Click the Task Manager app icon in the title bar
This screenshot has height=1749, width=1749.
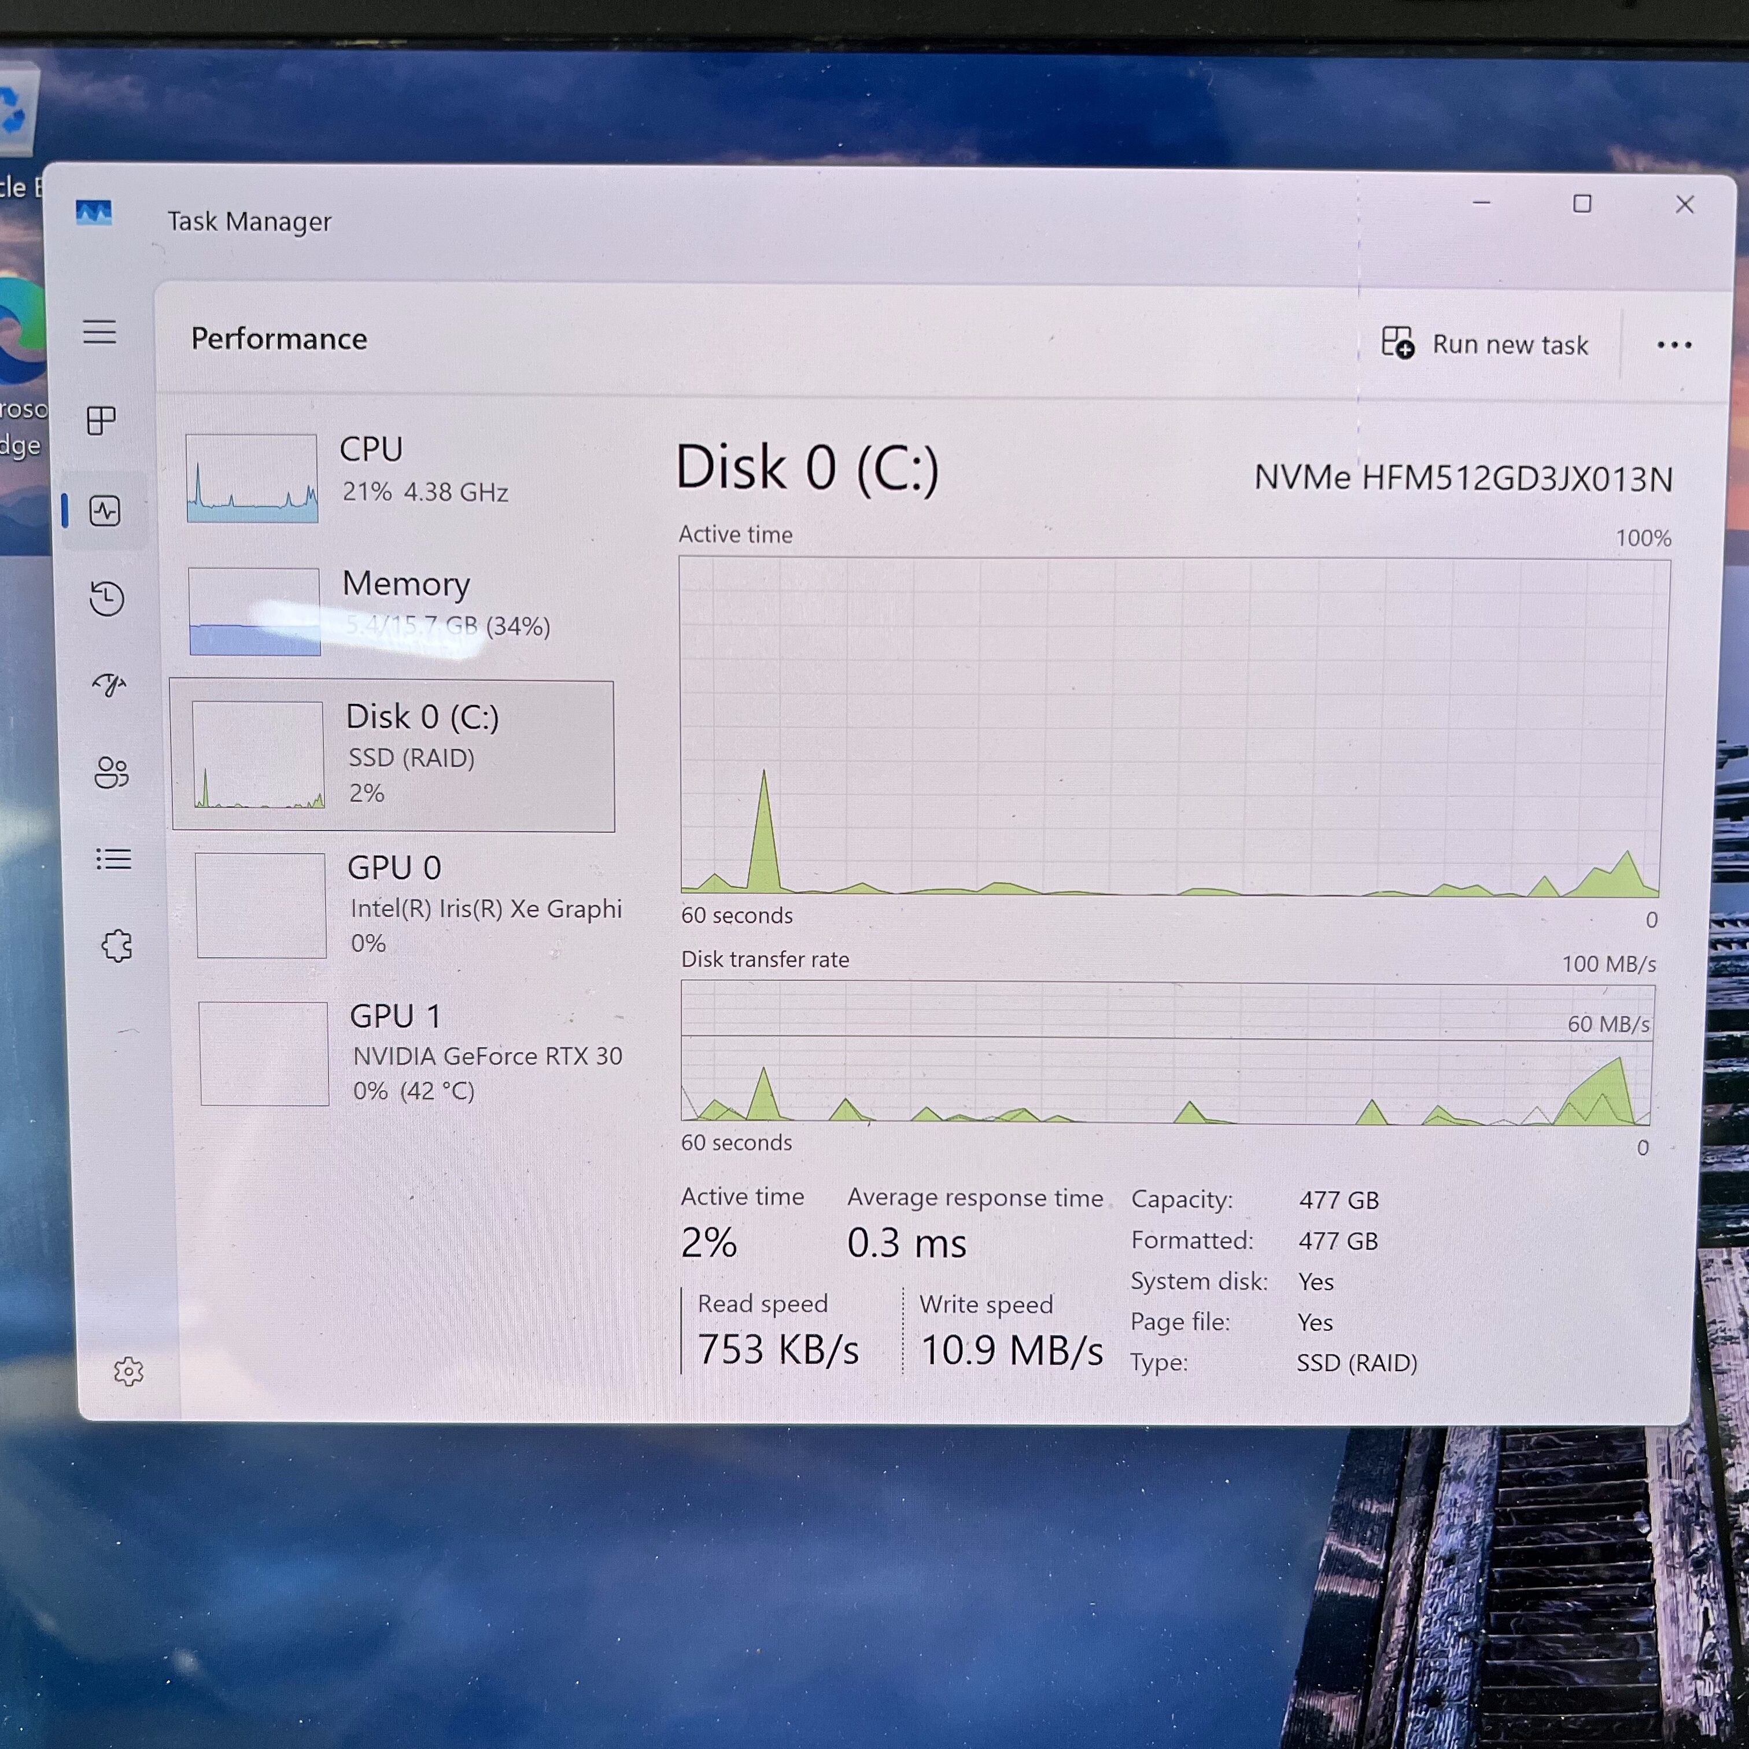tap(93, 213)
